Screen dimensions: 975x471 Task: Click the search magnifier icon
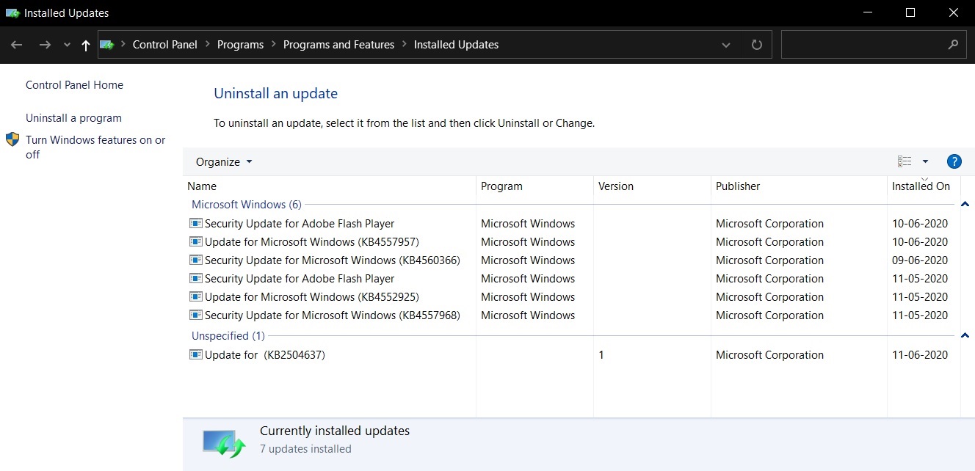tap(953, 45)
